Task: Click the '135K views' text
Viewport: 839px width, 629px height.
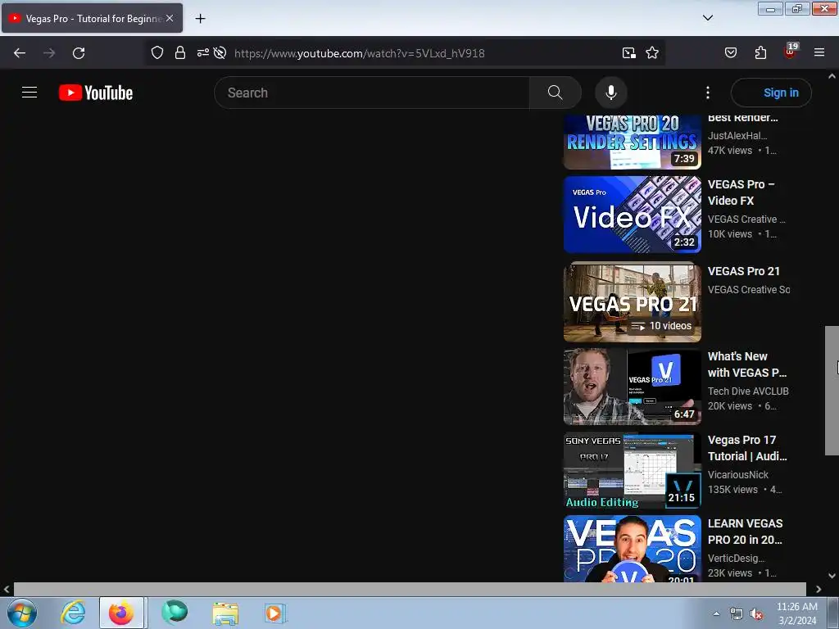Action: (x=732, y=490)
